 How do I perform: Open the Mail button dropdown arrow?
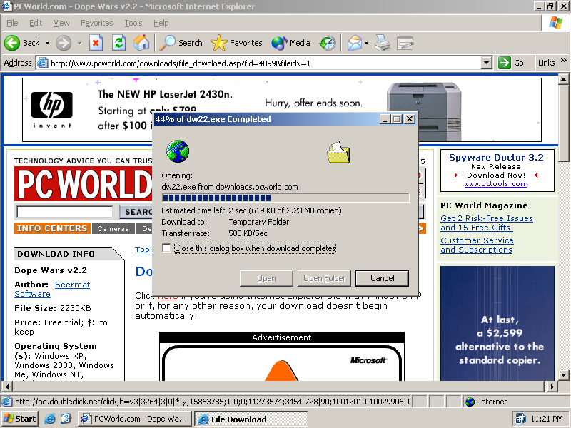366,43
